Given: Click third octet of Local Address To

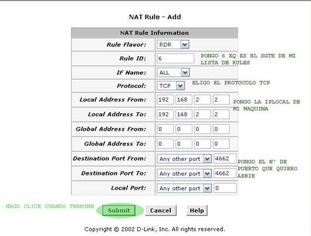Looking at the screenshot, I should [202, 114].
